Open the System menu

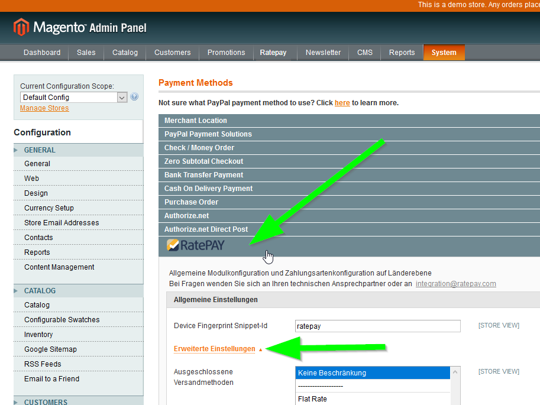(x=444, y=53)
